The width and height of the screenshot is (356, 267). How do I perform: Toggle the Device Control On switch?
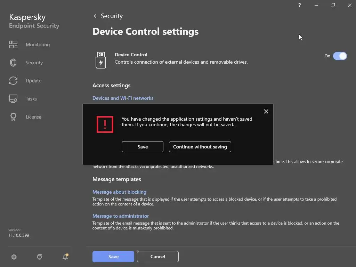(340, 56)
